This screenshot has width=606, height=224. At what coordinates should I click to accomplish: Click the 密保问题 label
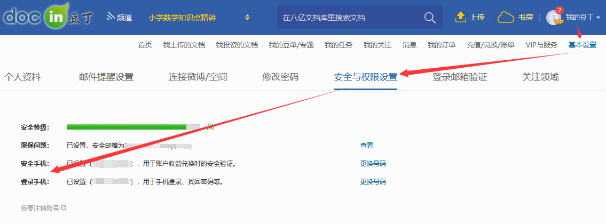coord(35,146)
